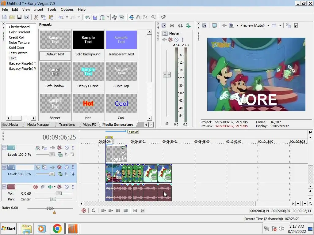314x235 pixels.
Task: Click Dim Output speaker icon in mixer
Action: 180,25
